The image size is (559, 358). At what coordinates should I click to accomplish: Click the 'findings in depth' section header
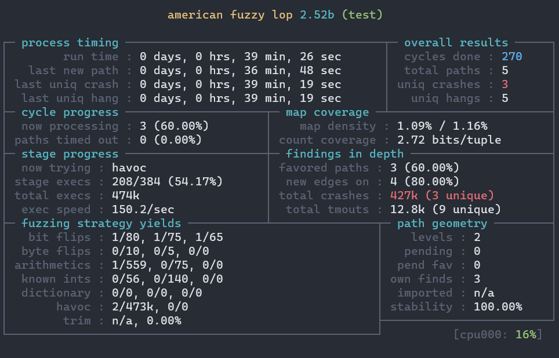click(345, 154)
